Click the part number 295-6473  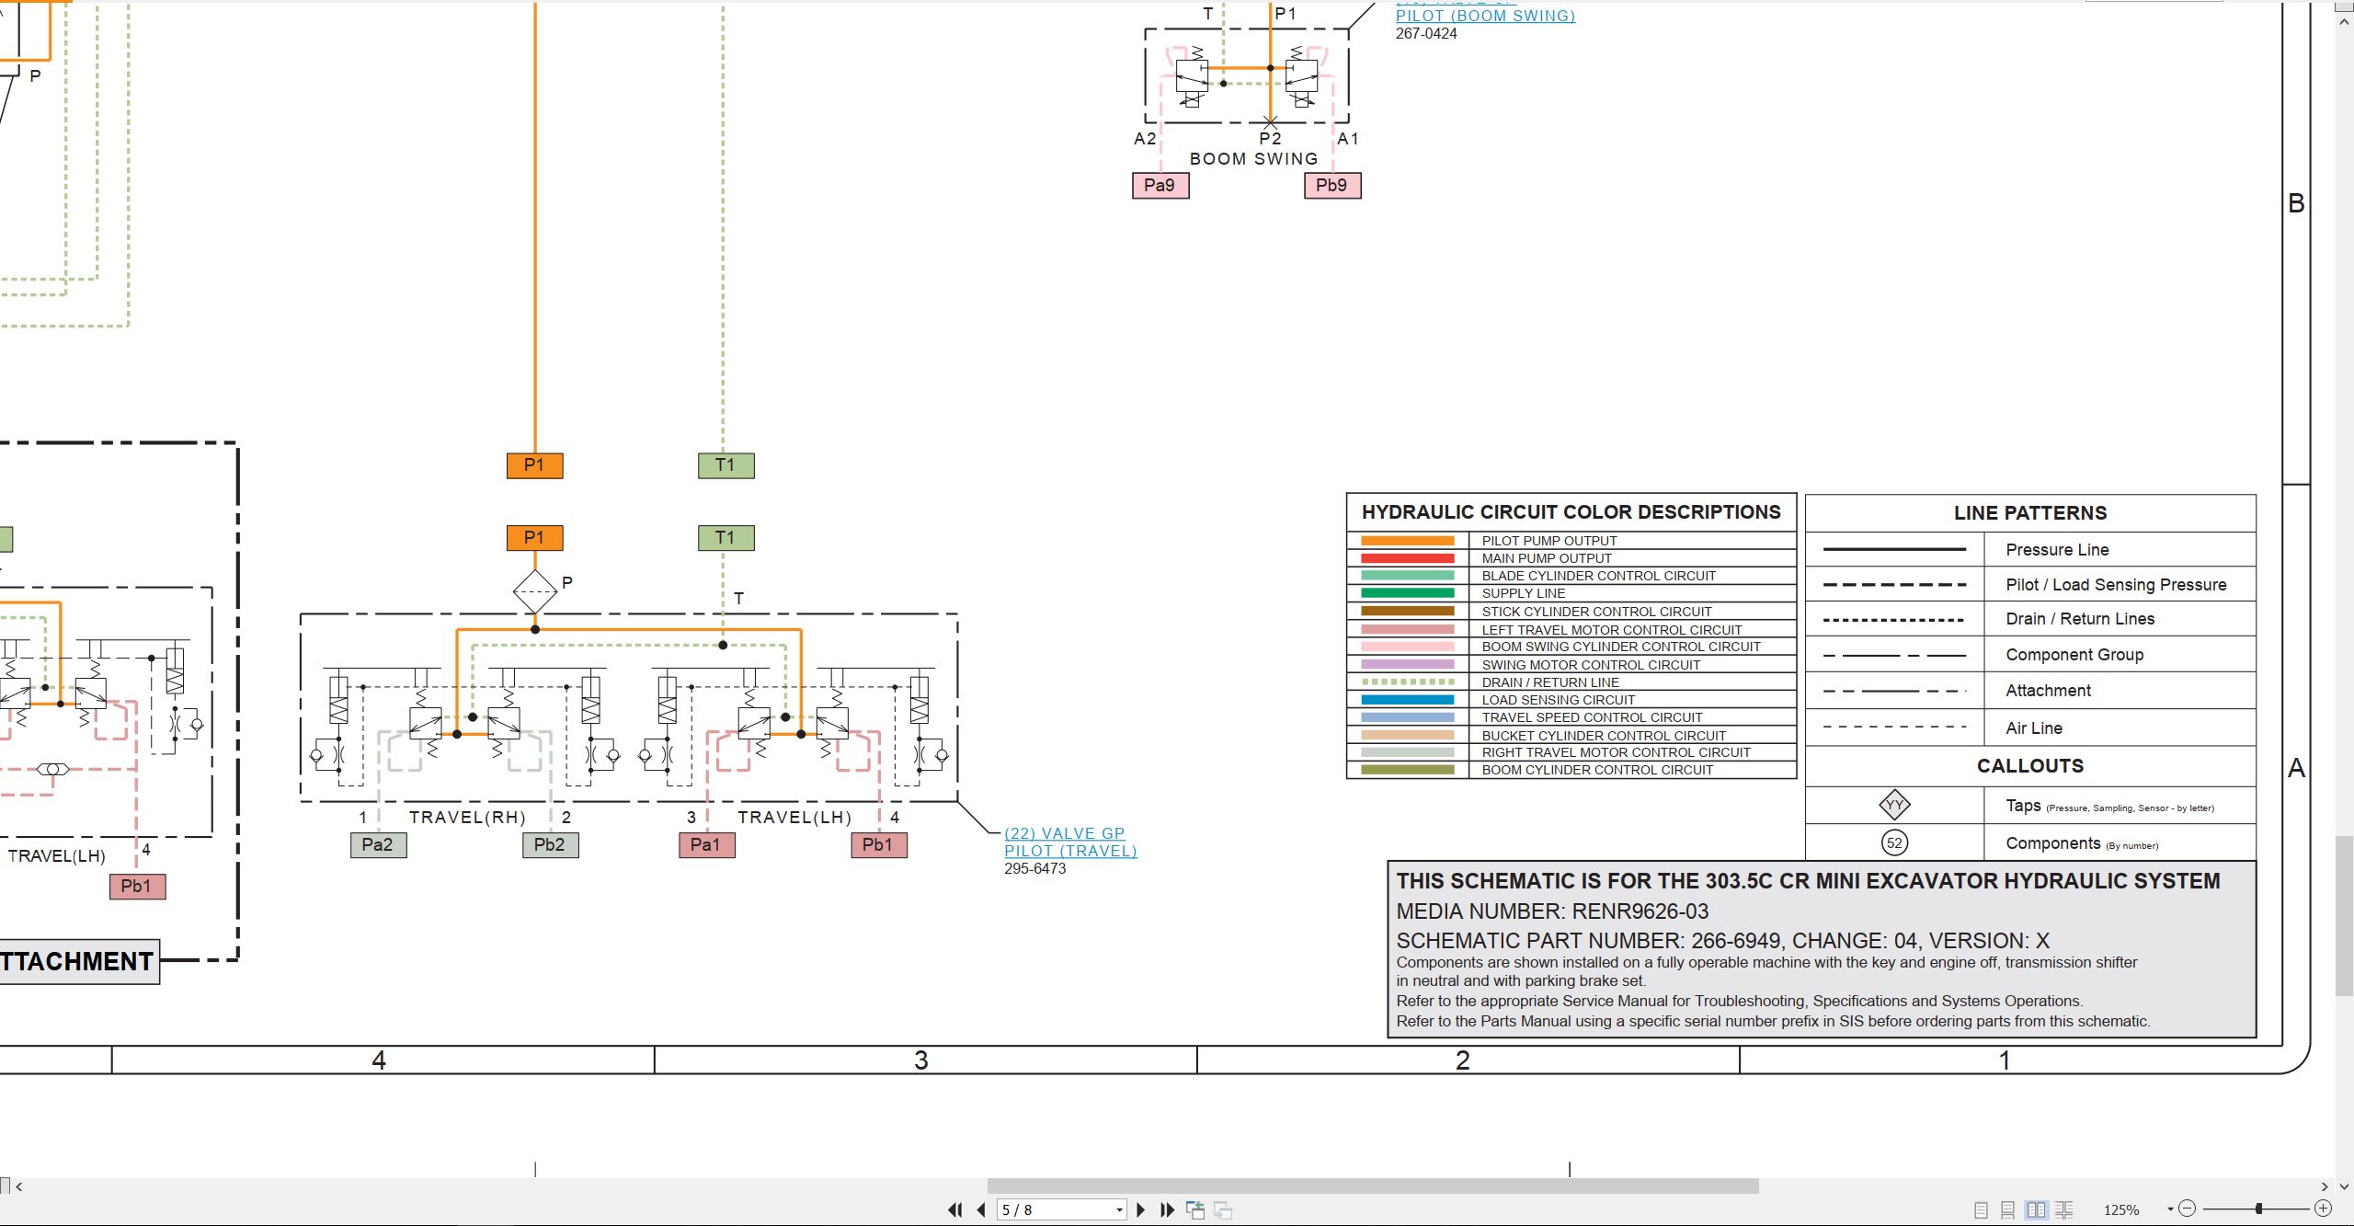click(1035, 868)
